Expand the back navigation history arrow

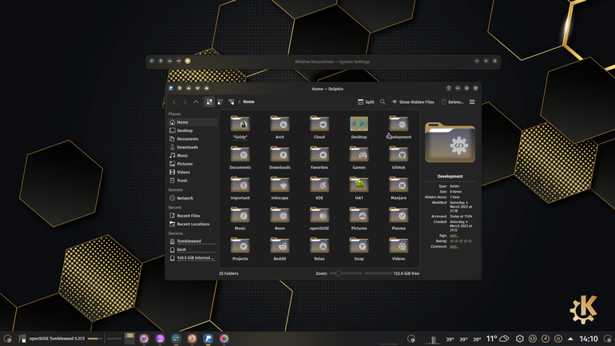click(x=175, y=102)
